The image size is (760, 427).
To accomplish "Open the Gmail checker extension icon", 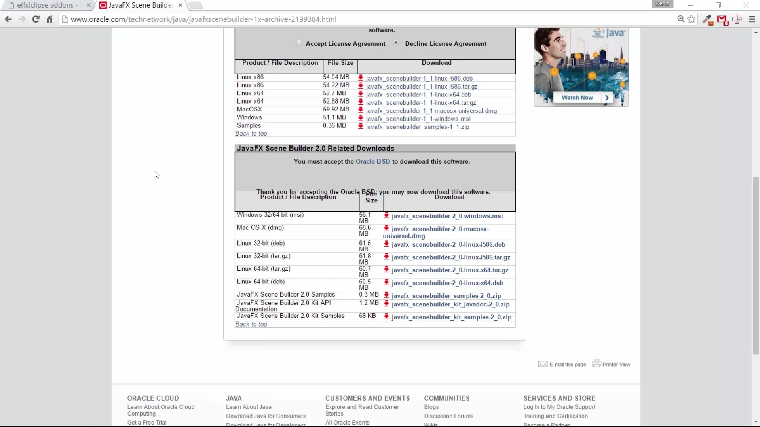I will click(722, 20).
